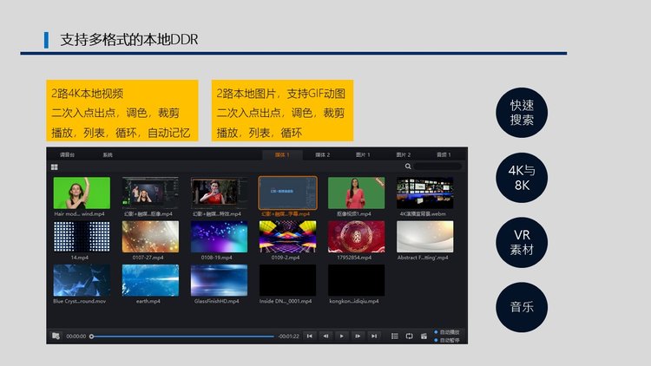Viewport: 651px width, 366px height.
Task: Open the 调音台 menu
Action: pyautogui.click(x=67, y=154)
